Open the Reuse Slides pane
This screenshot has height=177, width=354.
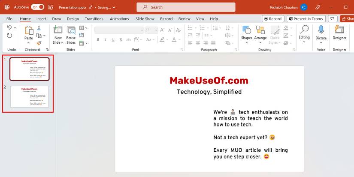pyautogui.click(x=71, y=30)
